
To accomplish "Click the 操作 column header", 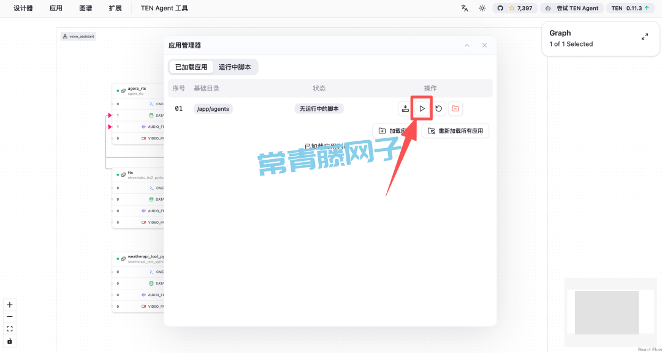I will pyautogui.click(x=430, y=89).
